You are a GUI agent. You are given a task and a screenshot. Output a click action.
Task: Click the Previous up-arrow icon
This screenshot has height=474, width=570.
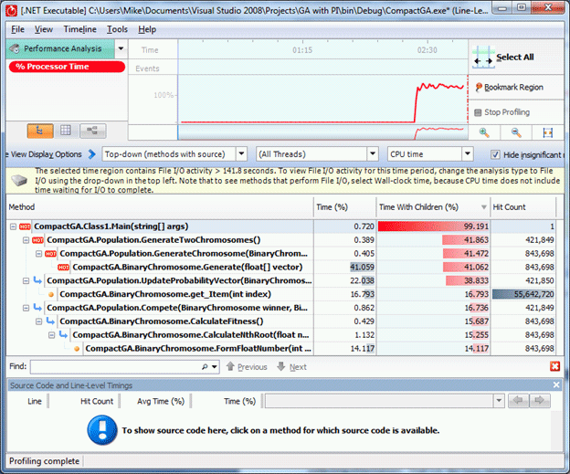point(230,366)
